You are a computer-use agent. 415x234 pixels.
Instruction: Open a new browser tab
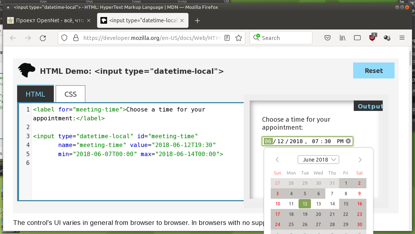[197, 21]
